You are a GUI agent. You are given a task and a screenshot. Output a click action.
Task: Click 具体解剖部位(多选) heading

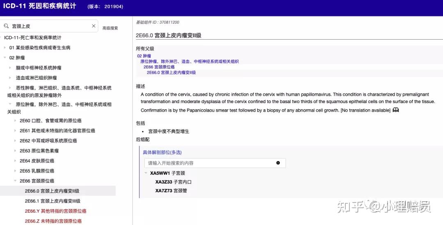(x=162, y=152)
